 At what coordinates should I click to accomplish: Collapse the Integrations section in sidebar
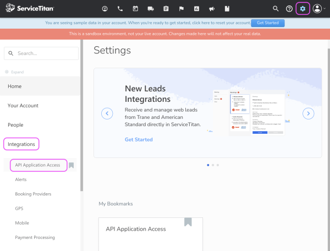point(21,144)
